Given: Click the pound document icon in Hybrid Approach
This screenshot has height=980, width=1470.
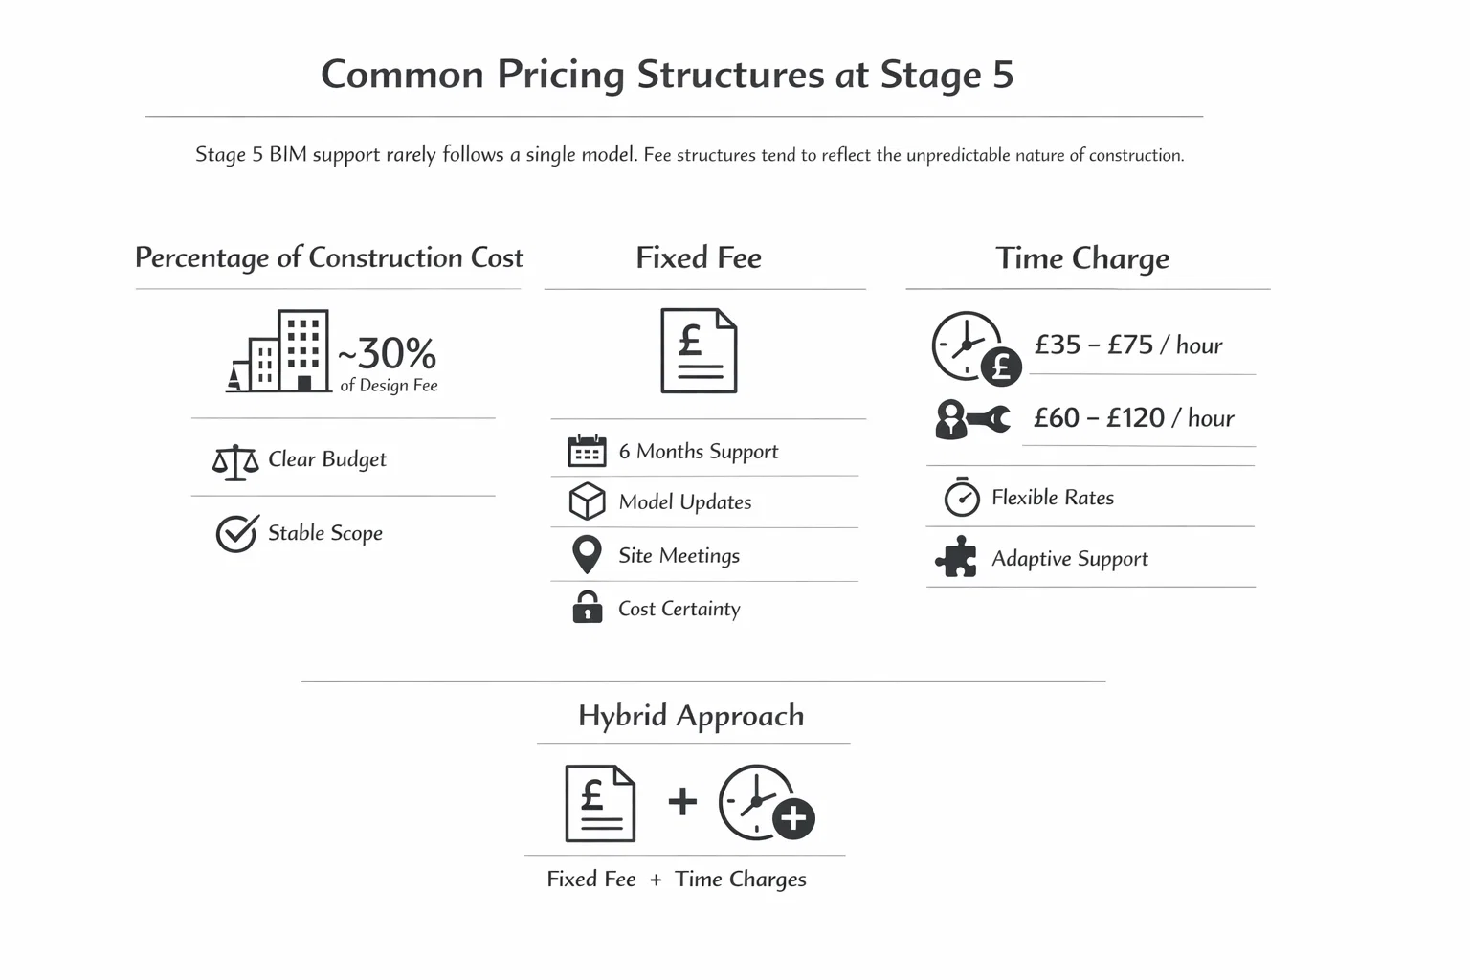Looking at the screenshot, I should 600,803.
